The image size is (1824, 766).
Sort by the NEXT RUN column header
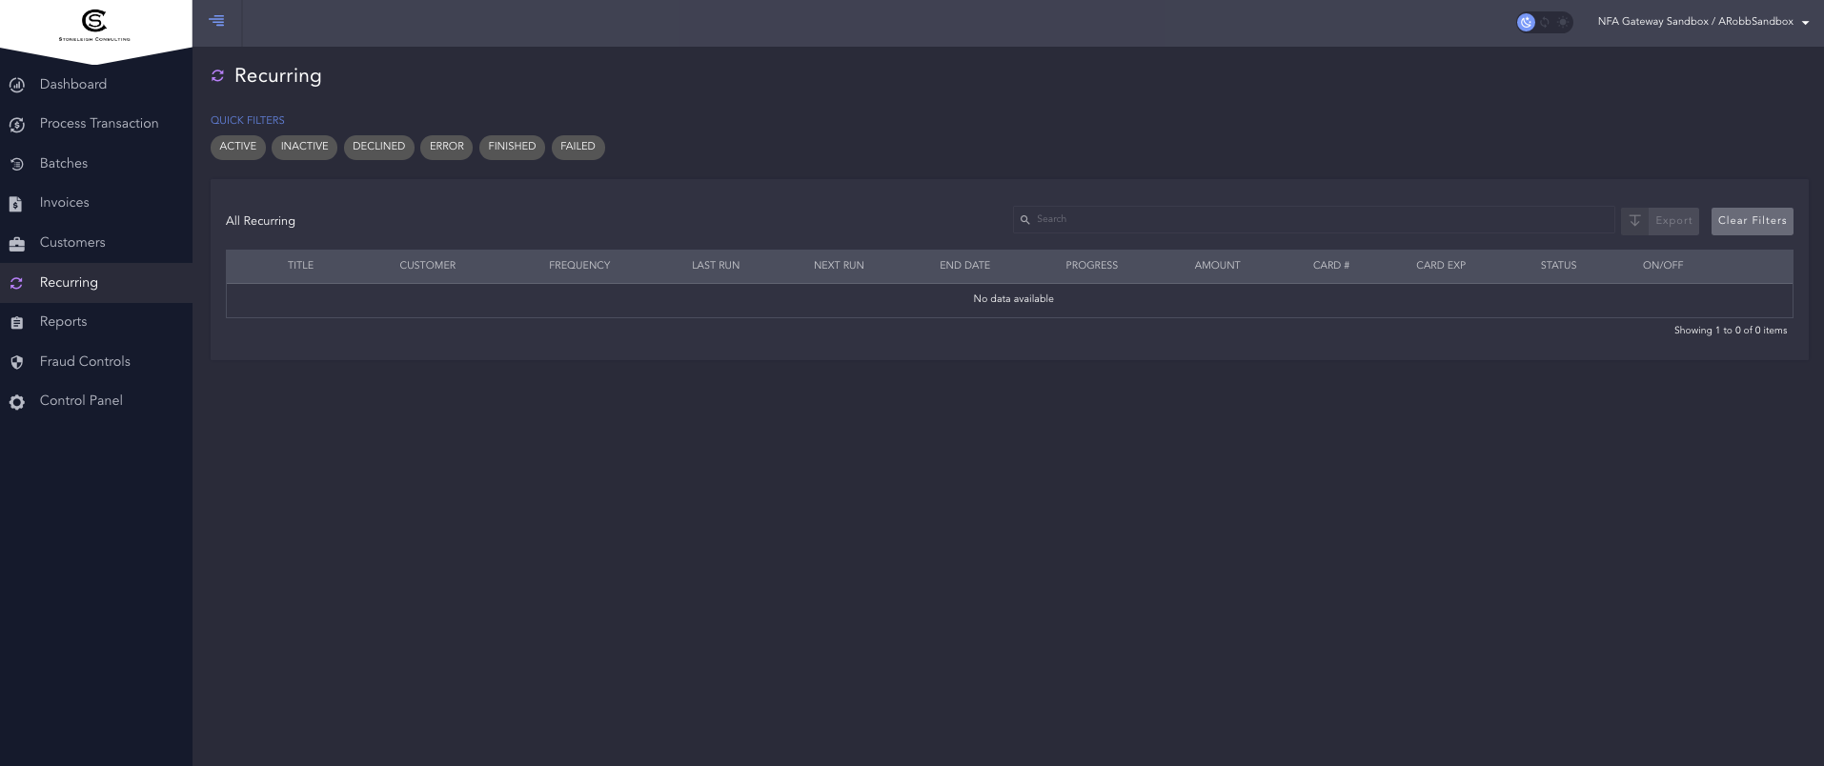click(x=839, y=266)
